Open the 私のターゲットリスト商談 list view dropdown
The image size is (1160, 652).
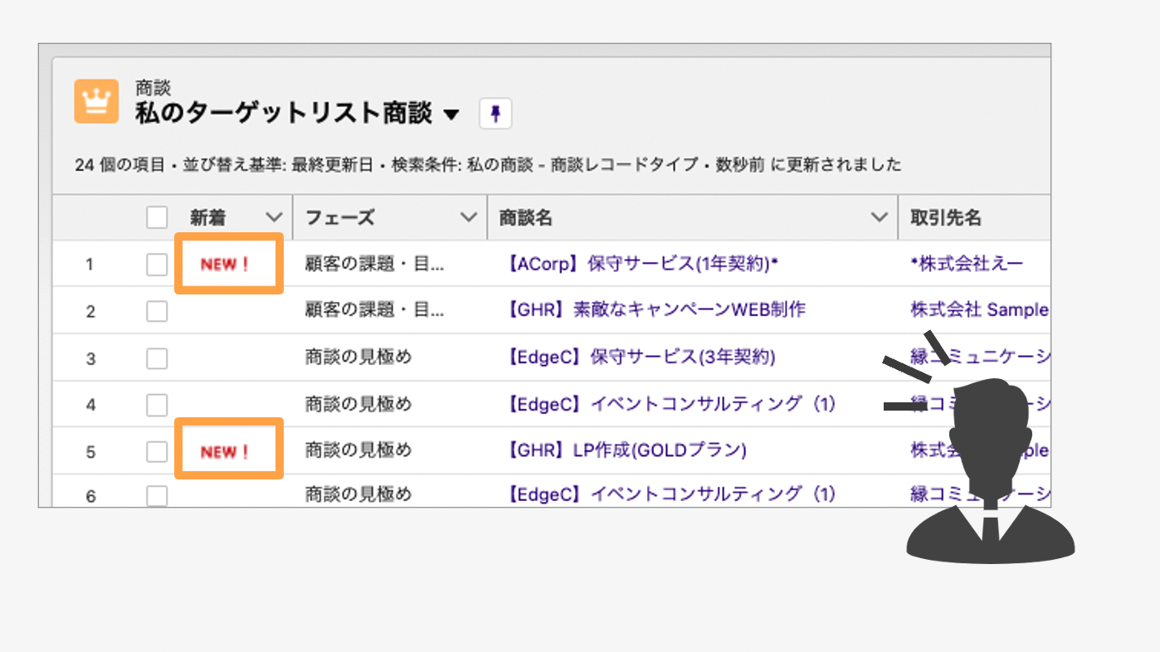451,114
